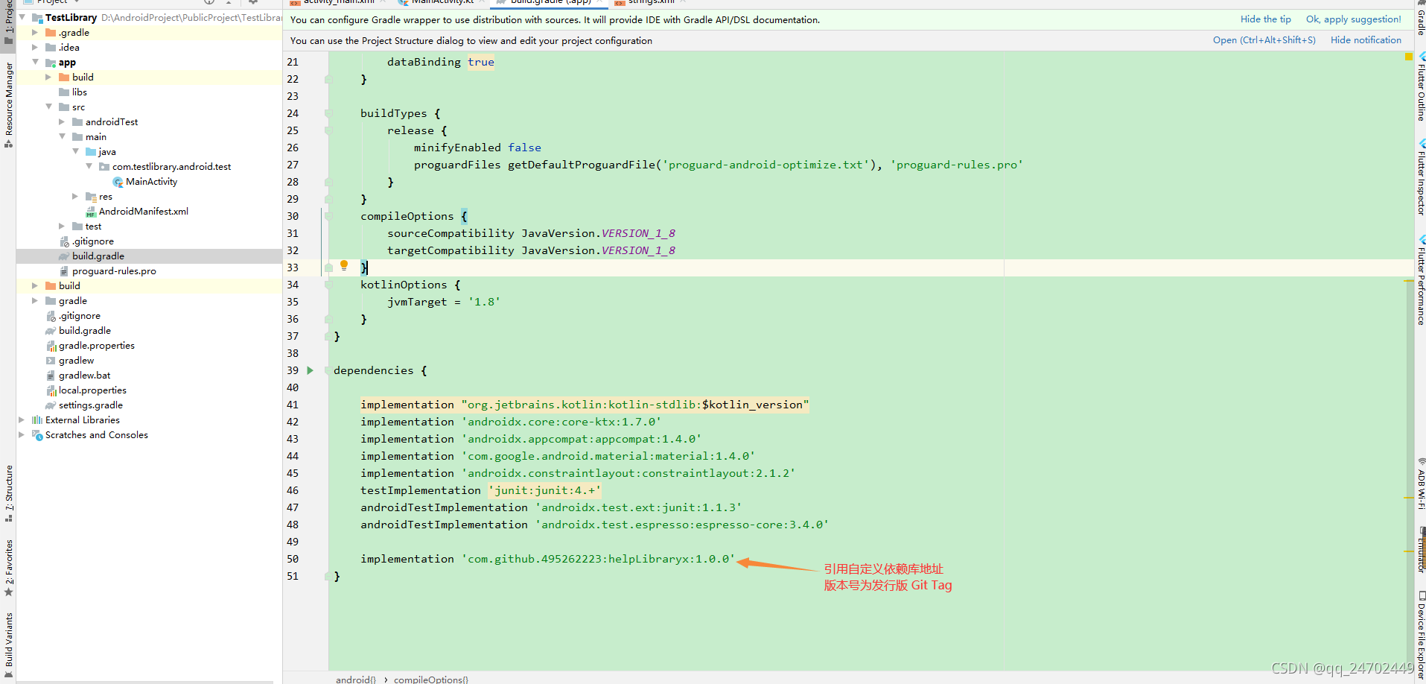Fold the buildTypes block on line 24
This screenshot has width=1426, height=684.
(x=328, y=113)
